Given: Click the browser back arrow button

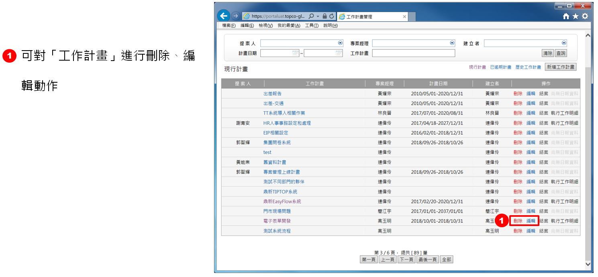Looking at the screenshot, I should tap(224, 16).
